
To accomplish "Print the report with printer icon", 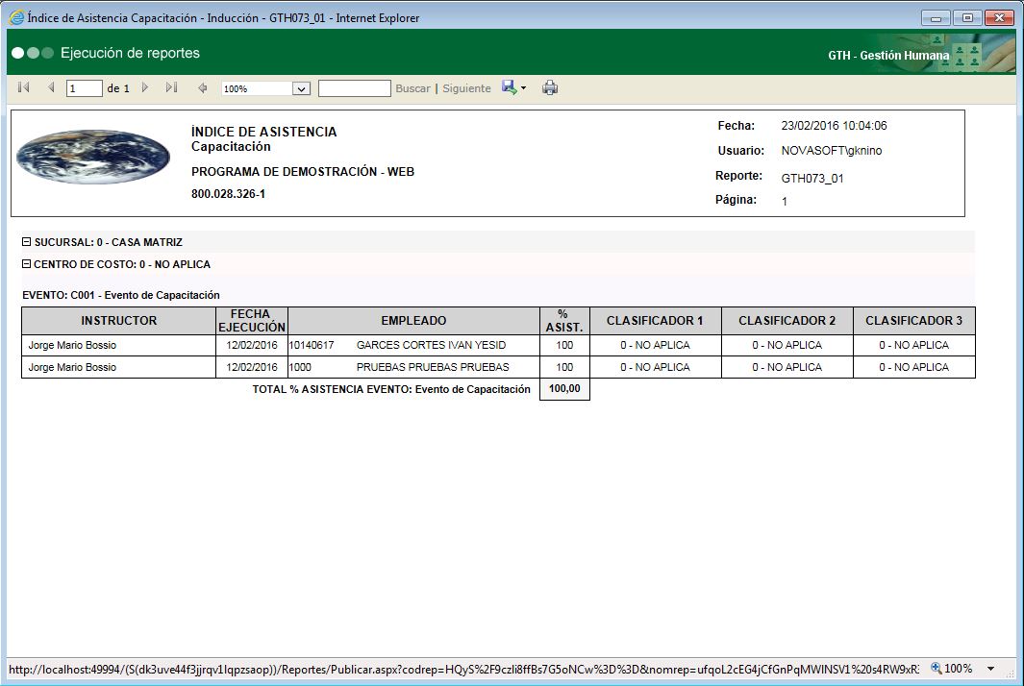I will (550, 88).
